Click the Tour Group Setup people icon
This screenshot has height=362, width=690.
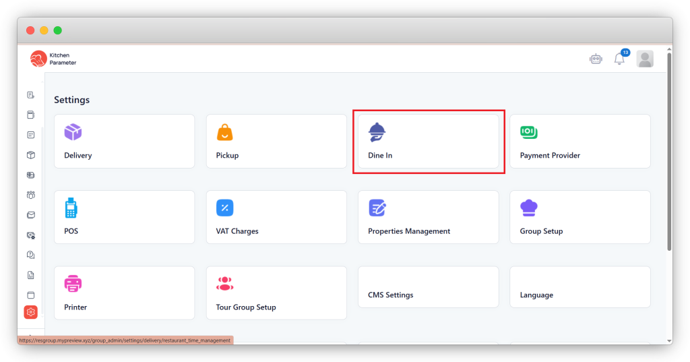coord(225,284)
